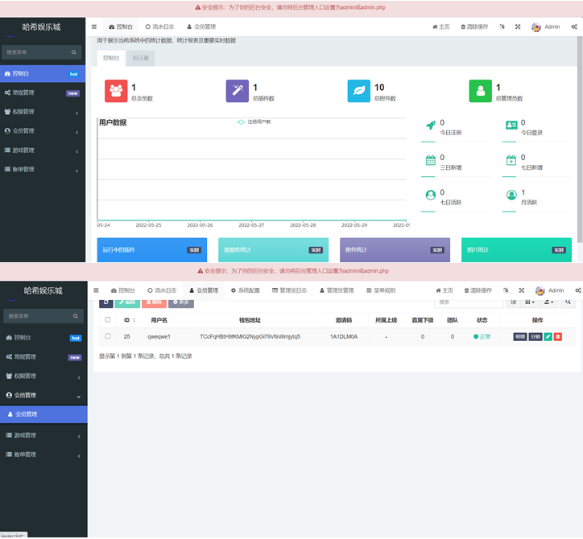
Task: Click the 注册用户数 legend marker on the chart
Action: click(241, 121)
